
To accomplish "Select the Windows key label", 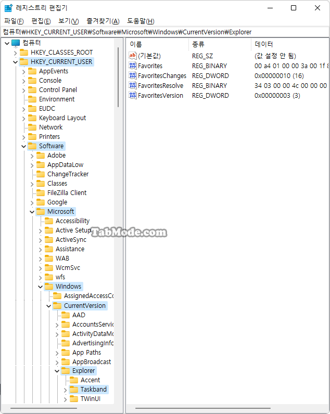I will 68,287.
